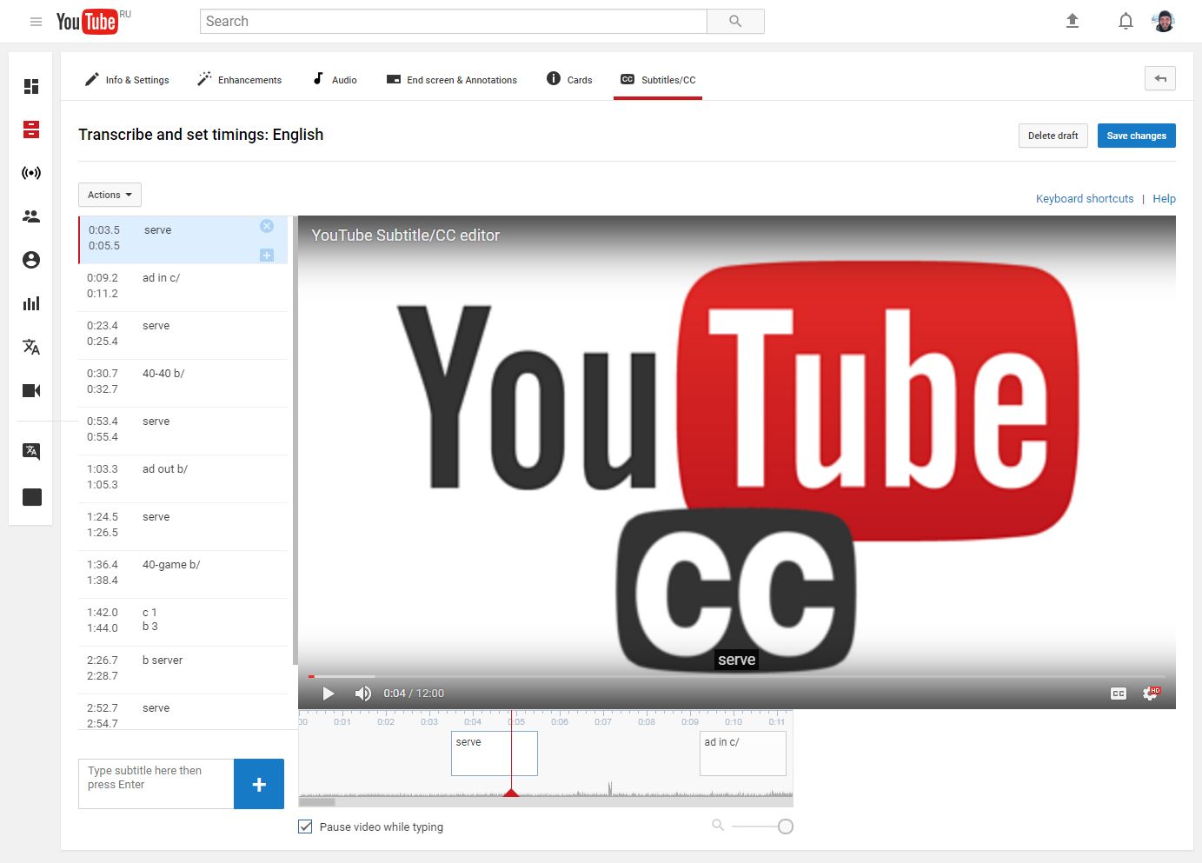The width and height of the screenshot is (1202, 863).
Task: Open the upload video icon
Action: pos(1073,22)
